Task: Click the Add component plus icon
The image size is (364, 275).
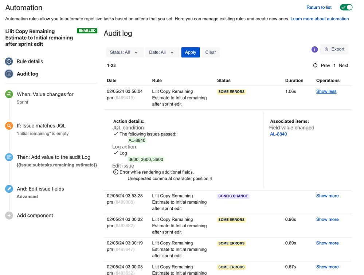Action: point(9,216)
